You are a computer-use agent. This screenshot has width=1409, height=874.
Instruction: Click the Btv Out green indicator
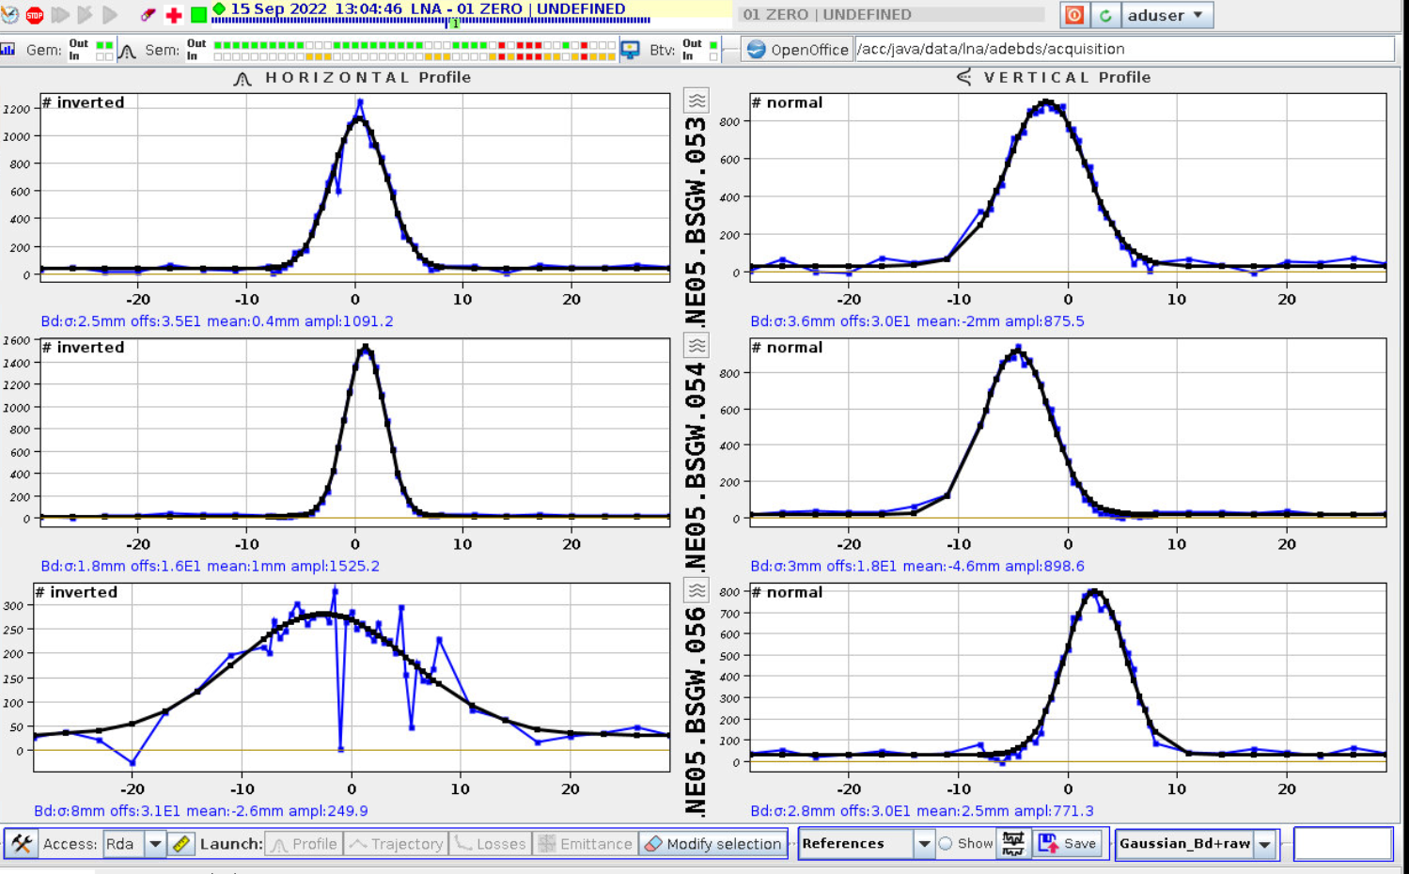[713, 44]
